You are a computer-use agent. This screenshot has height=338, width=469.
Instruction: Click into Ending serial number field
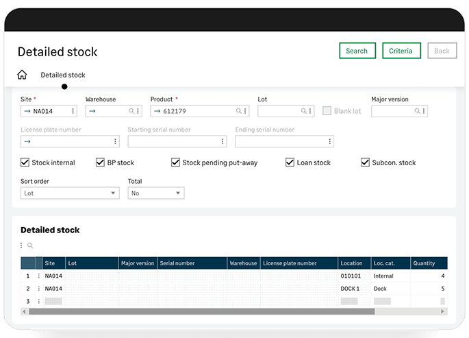(x=284, y=141)
